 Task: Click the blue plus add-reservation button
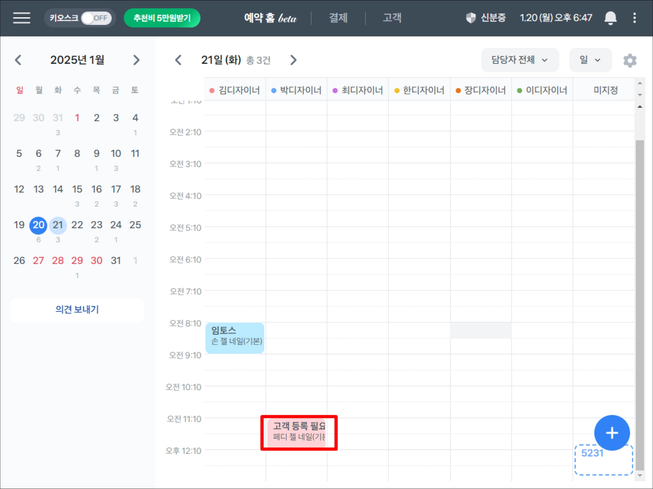point(612,433)
